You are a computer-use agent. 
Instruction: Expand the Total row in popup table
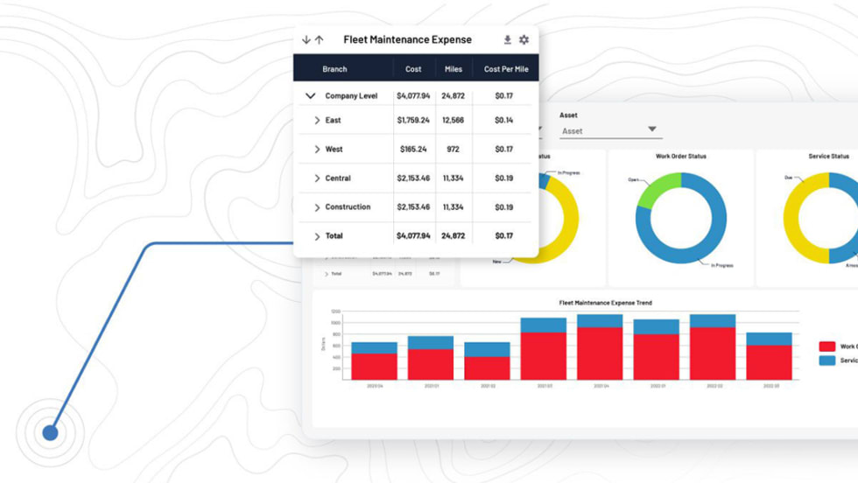click(x=317, y=236)
